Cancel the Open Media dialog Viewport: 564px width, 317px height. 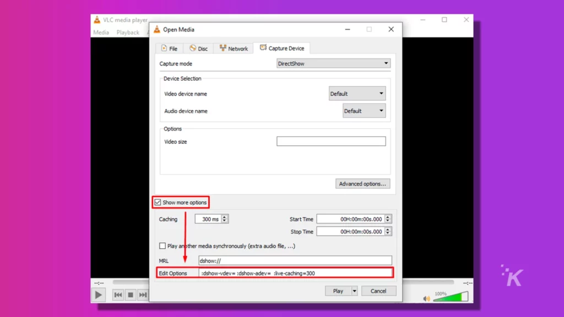378,291
